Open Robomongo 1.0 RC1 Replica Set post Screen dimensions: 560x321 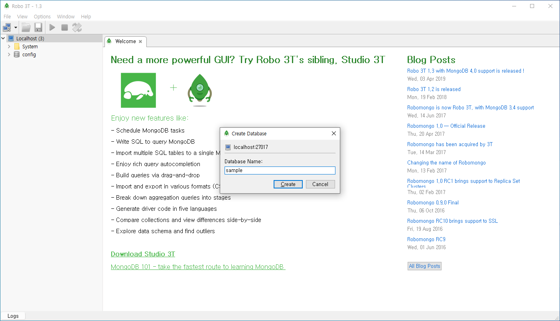463,183
